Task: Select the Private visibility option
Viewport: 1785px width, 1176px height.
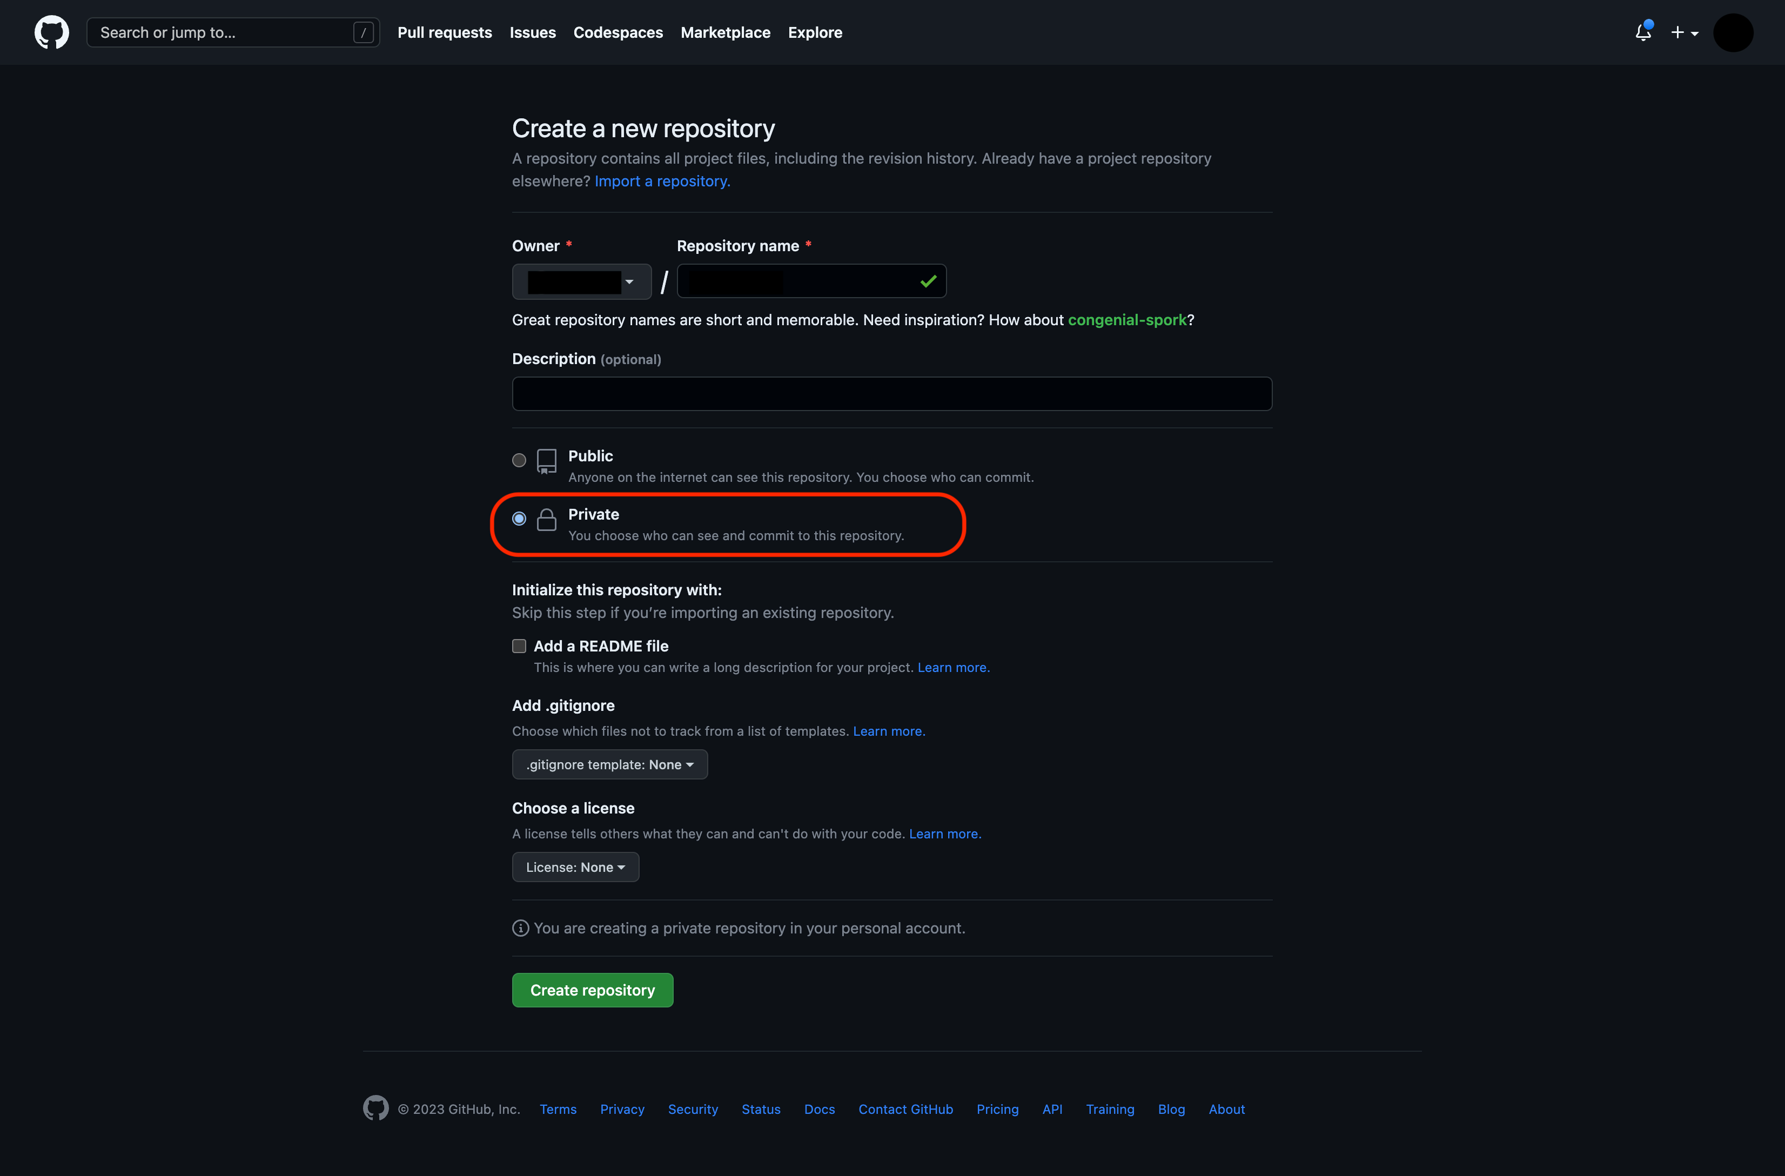Action: pos(518,518)
